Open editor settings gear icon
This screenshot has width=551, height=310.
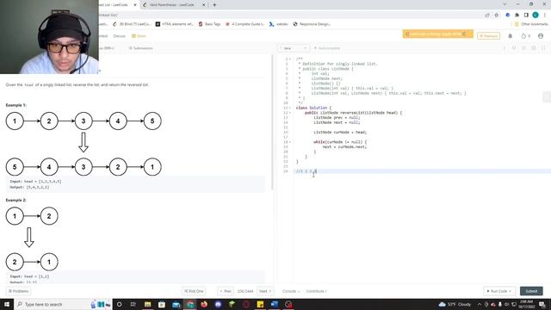pyautogui.click(x=534, y=48)
